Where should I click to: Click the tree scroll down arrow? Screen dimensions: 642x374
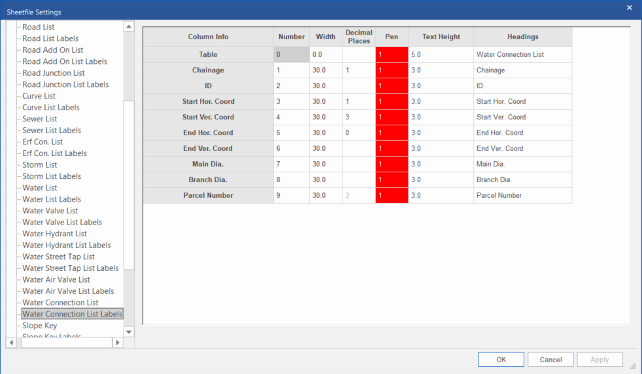(x=129, y=332)
